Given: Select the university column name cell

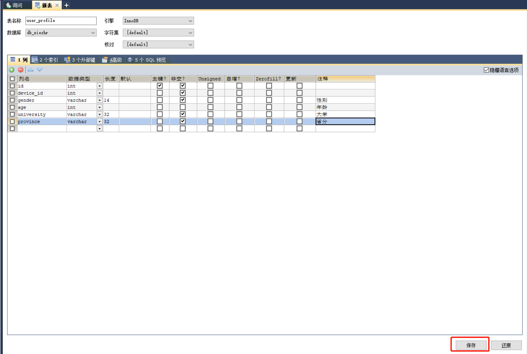Looking at the screenshot, I should pos(42,114).
